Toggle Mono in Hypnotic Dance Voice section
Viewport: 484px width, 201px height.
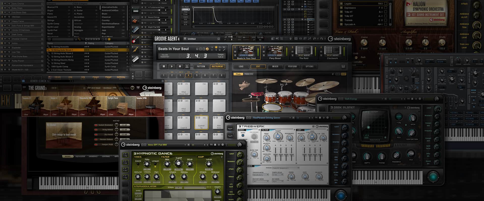(x=138, y=164)
